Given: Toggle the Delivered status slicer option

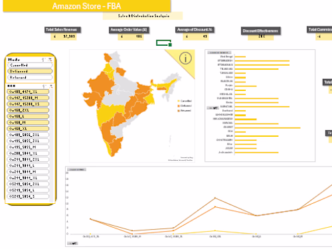Looking at the screenshot, I should (30, 71).
